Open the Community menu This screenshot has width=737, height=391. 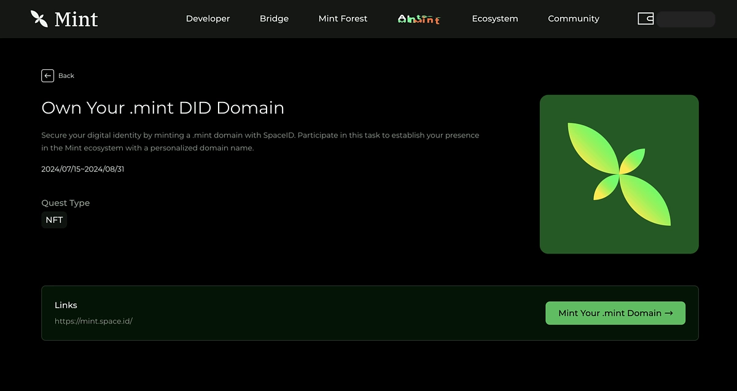(x=574, y=18)
